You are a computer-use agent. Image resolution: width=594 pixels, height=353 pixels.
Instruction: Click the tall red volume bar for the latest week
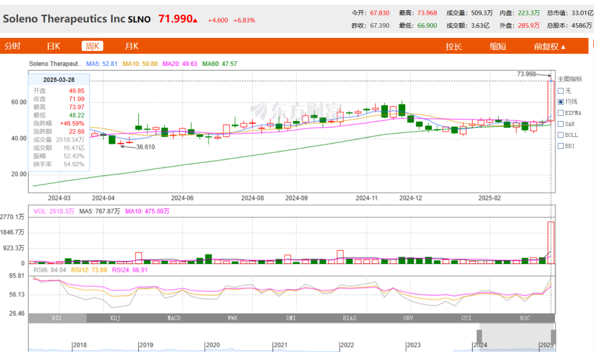click(x=551, y=243)
